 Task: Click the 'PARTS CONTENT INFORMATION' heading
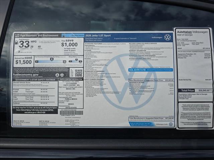(71, 79)
